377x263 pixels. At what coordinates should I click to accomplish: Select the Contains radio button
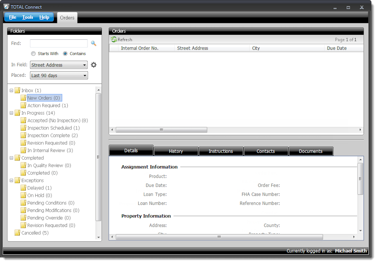coord(65,54)
